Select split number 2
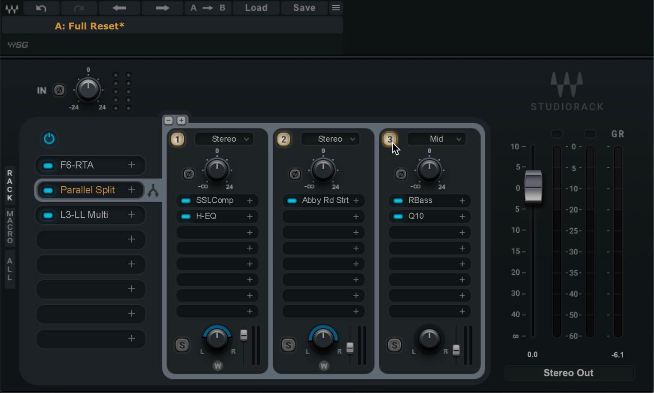The width and height of the screenshot is (654, 393). 284,140
